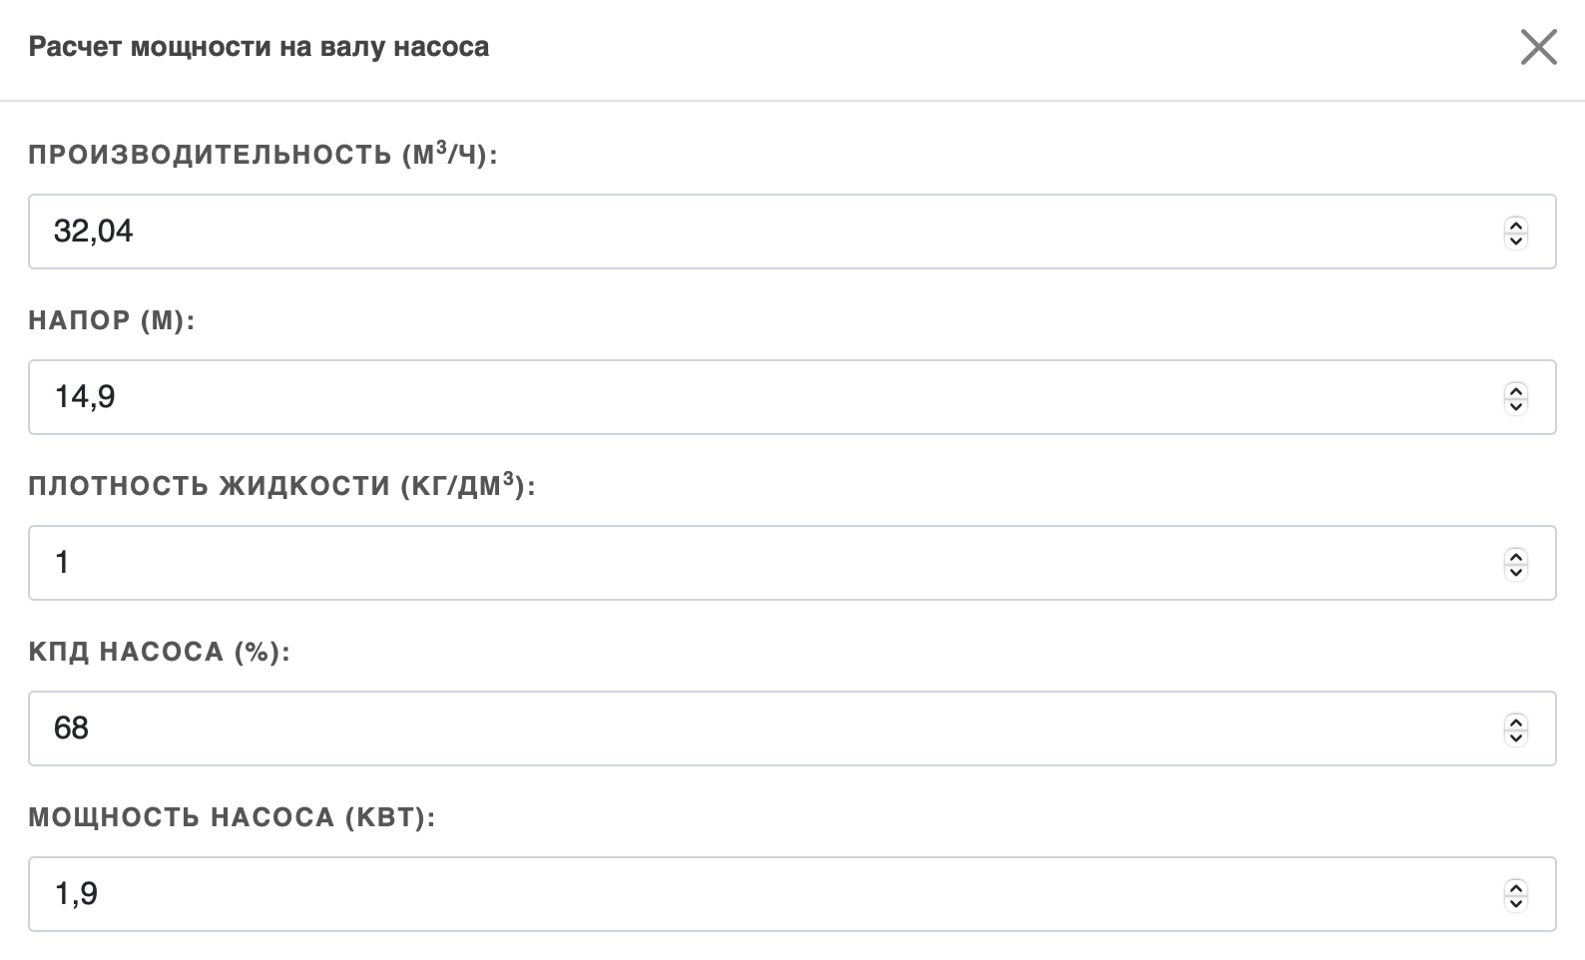The image size is (1585, 960).
Task: Increase Мощность насоса with the up stepper
Action: (x=1515, y=887)
